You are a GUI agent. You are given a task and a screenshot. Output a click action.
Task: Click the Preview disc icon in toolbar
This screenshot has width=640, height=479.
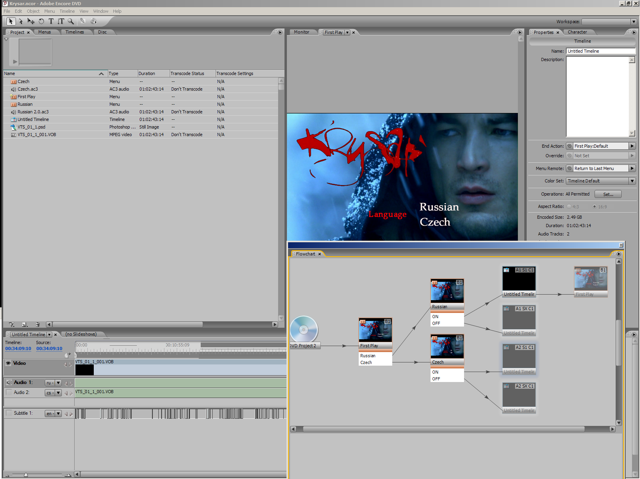(x=94, y=21)
